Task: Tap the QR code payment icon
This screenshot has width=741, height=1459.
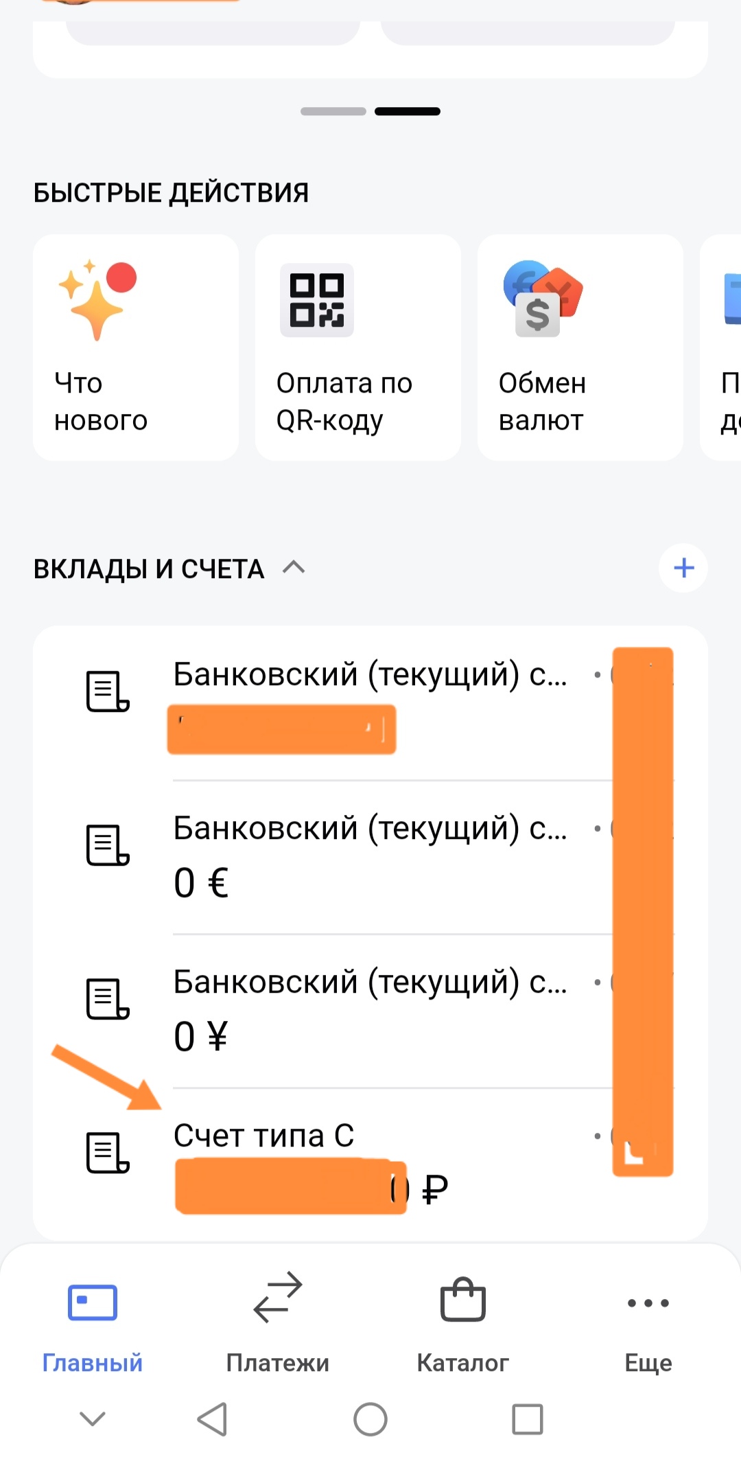Action: 317,299
